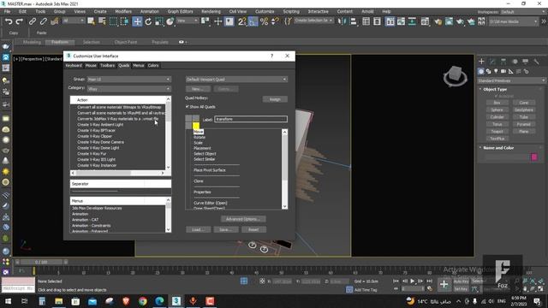548x308 pixels.
Task: Open Render Setup teapot icon
Action: pos(438,21)
